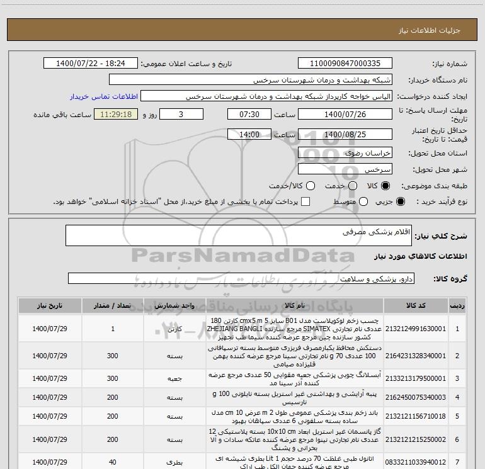The image size is (485, 469).
Task: Click the تعداد / مقدار column header
Action: point(113,305)
